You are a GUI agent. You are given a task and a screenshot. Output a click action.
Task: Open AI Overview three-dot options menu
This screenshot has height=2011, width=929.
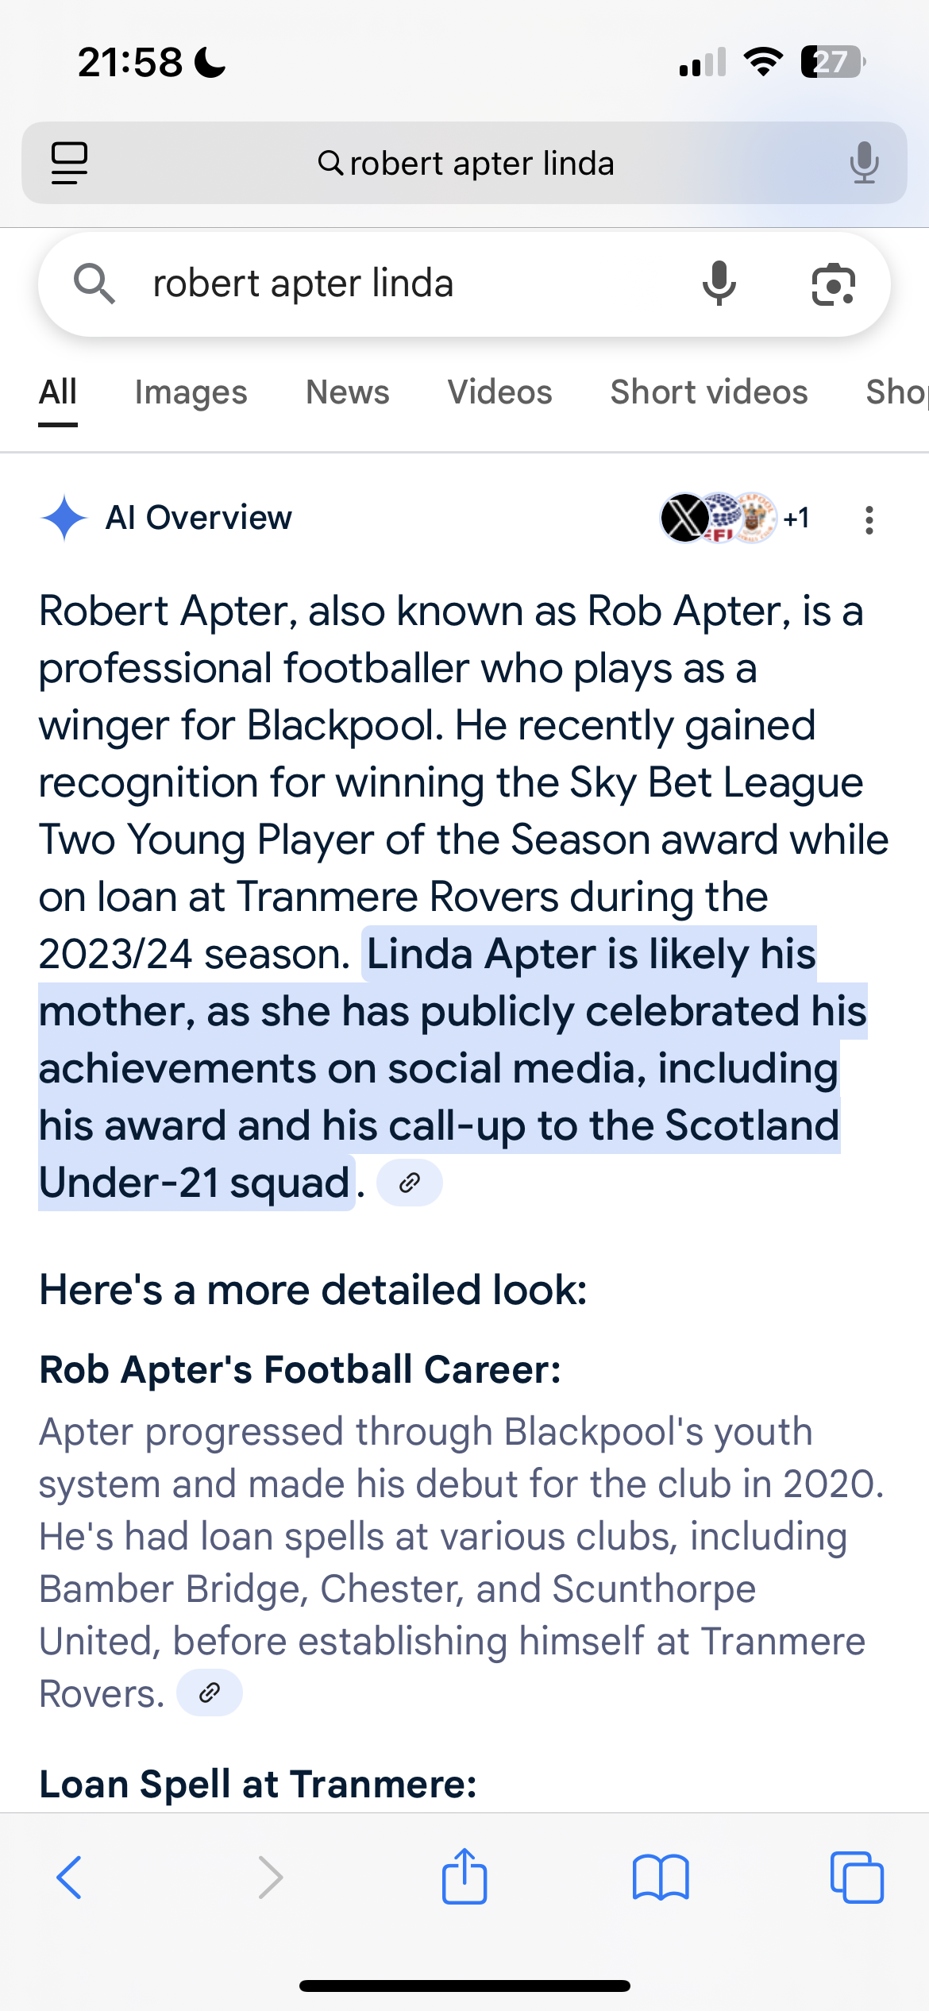click(x=869, y=519)
